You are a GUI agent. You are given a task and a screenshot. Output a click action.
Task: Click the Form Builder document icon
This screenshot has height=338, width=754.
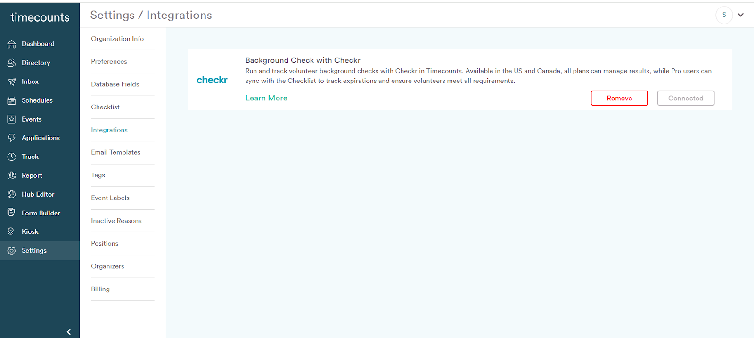tap(12, 213)
